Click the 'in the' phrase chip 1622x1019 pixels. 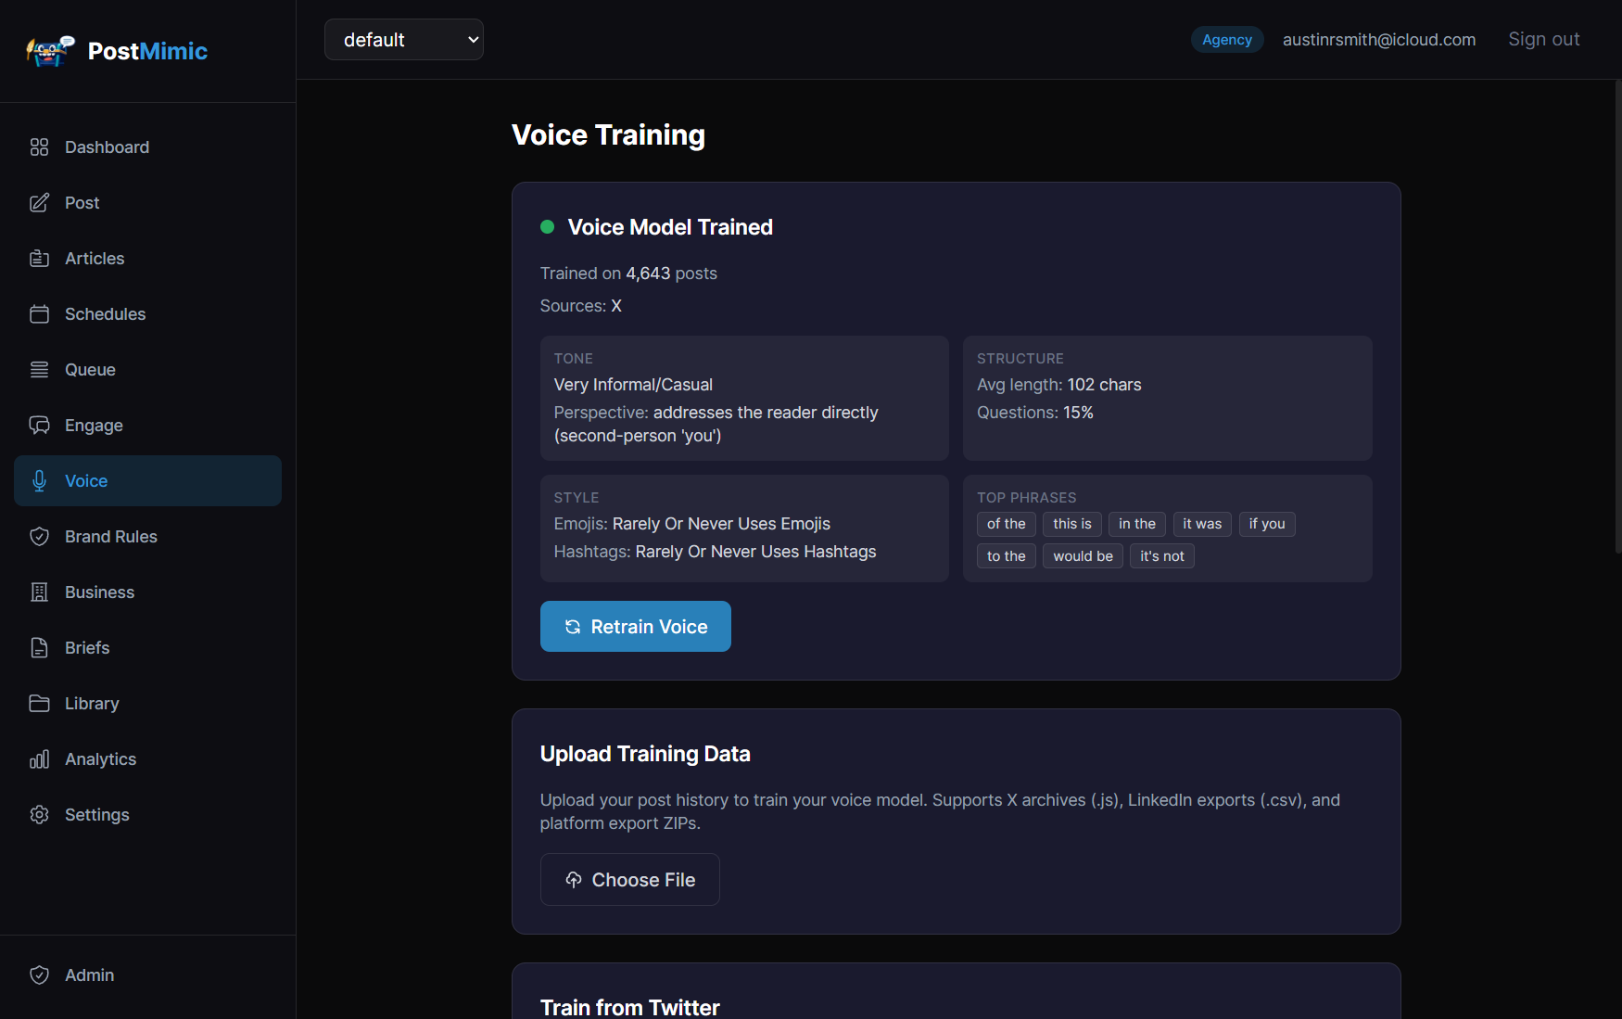[x=1137, y=524]
